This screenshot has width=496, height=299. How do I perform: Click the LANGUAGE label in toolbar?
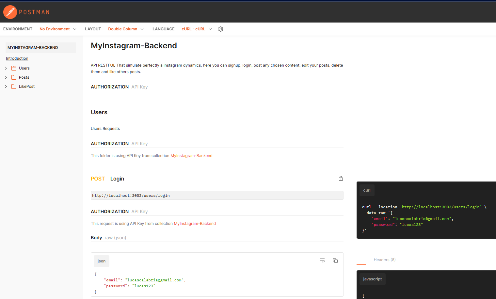tap(163, 29)
